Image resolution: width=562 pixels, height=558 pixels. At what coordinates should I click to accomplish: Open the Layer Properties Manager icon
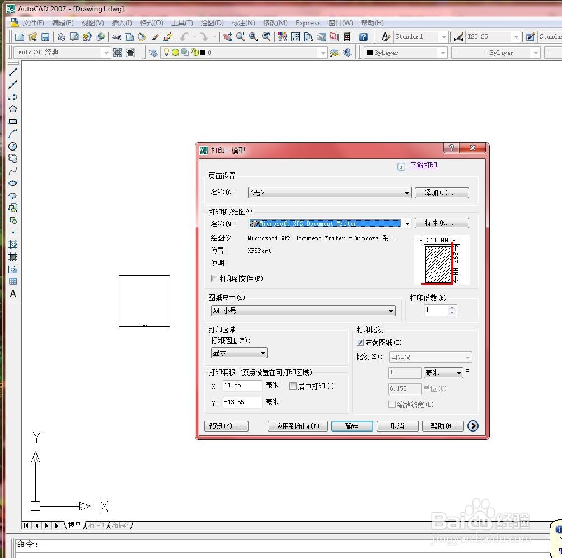[153, 53]
